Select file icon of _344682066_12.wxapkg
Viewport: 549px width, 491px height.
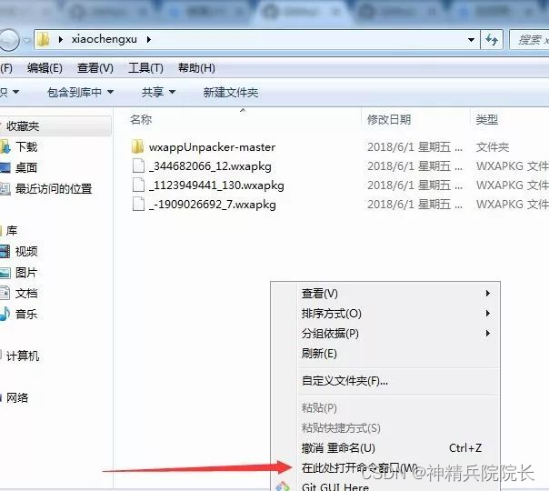coord(138,165)
